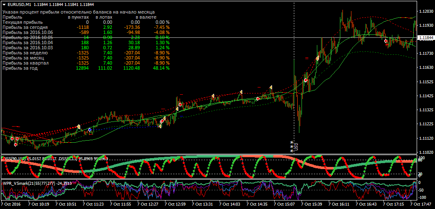Click the 'Текущая прибыль' row label

tap(23, 22)
